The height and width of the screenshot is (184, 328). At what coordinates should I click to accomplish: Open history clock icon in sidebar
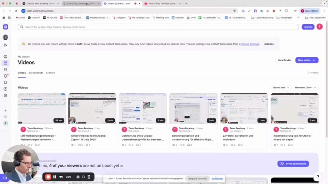point(5,89)
